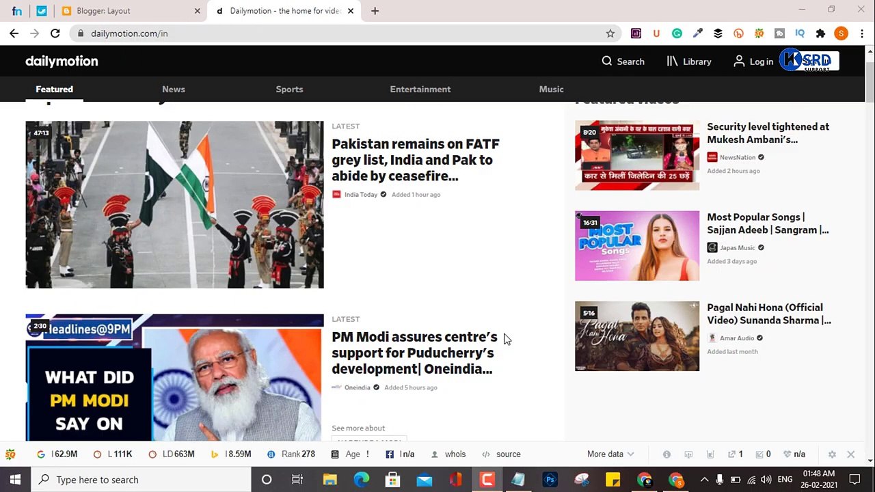The width and height of the screenshot is (875, 492).
Task: Switch to the Sports tab
Action: coord(289,90)
